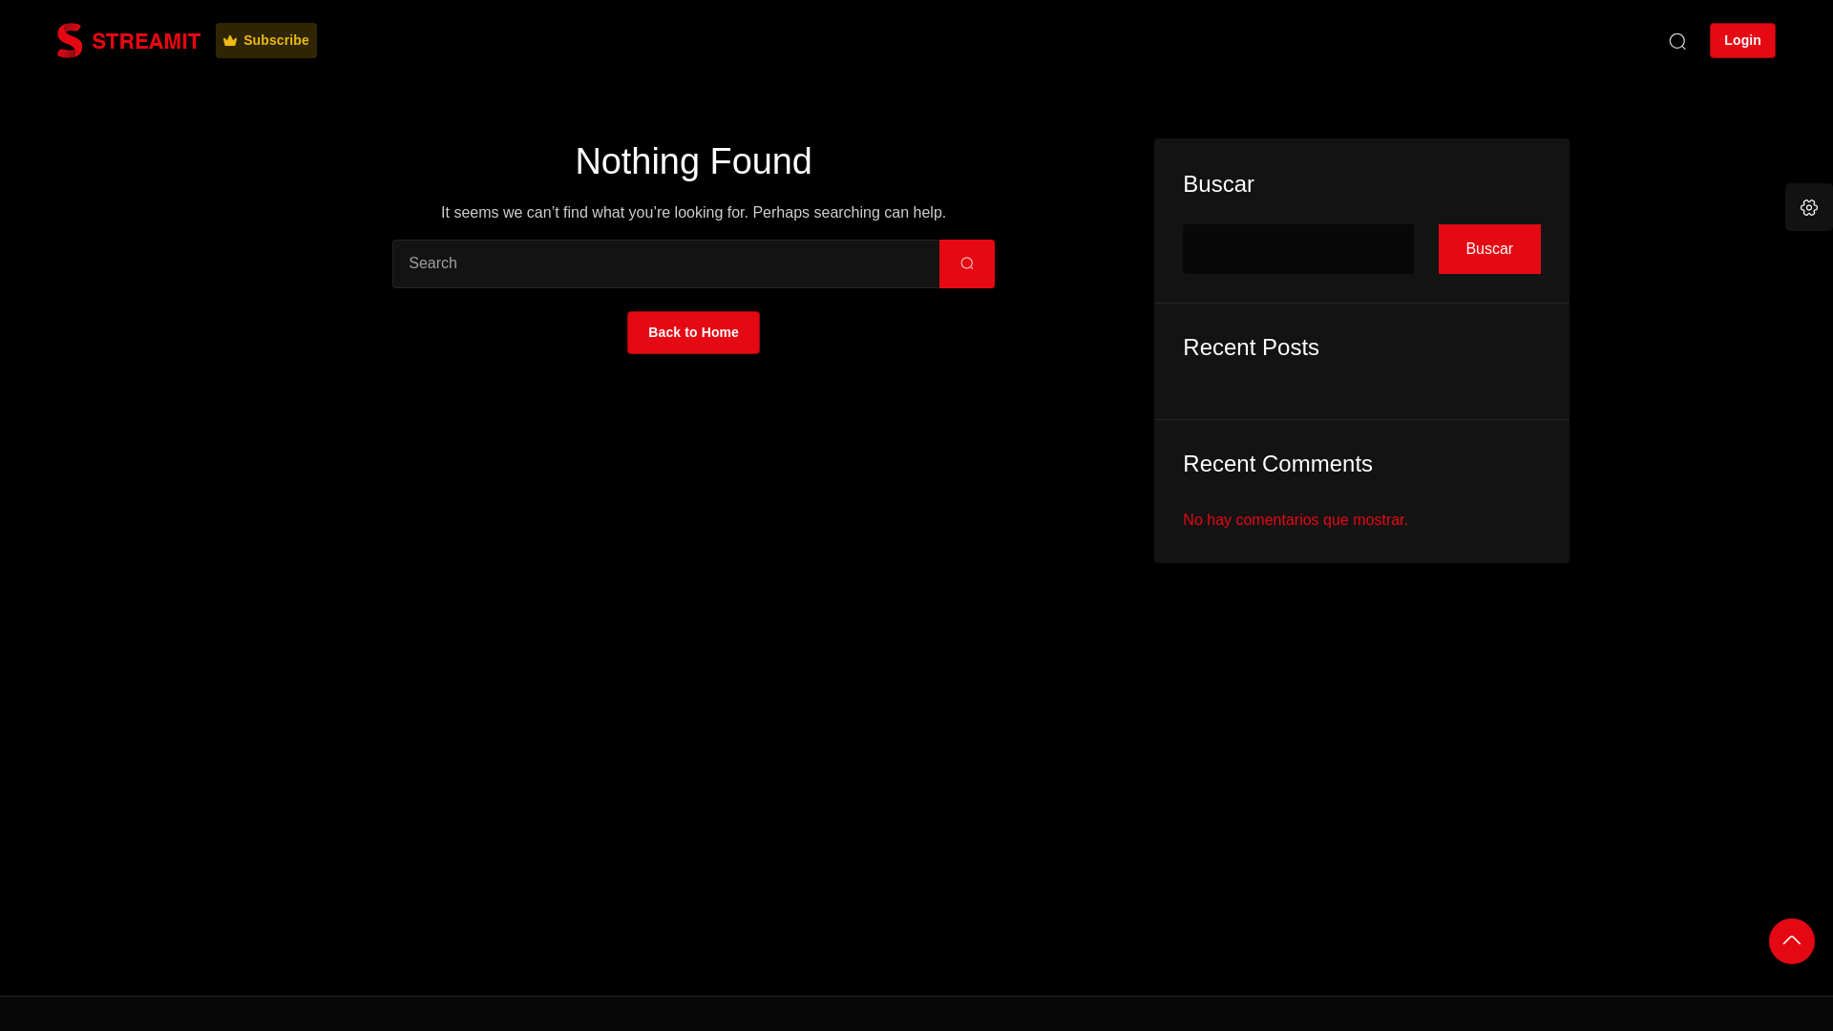Open the header search magnifier icon
The image size is (1833, 1031).
(x=1677, y=41)
